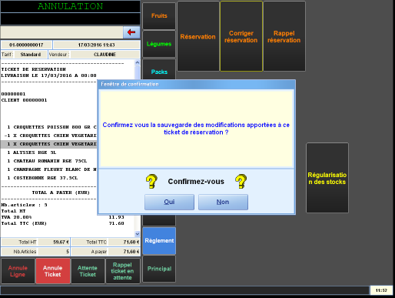Click the ticket scrollbar down arrow
Screen dimensions: 395x298
138,234
